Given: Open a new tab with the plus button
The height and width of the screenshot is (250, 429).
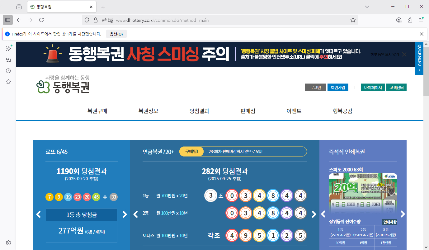Looking at the screenshot, I should tap(103, 7).
